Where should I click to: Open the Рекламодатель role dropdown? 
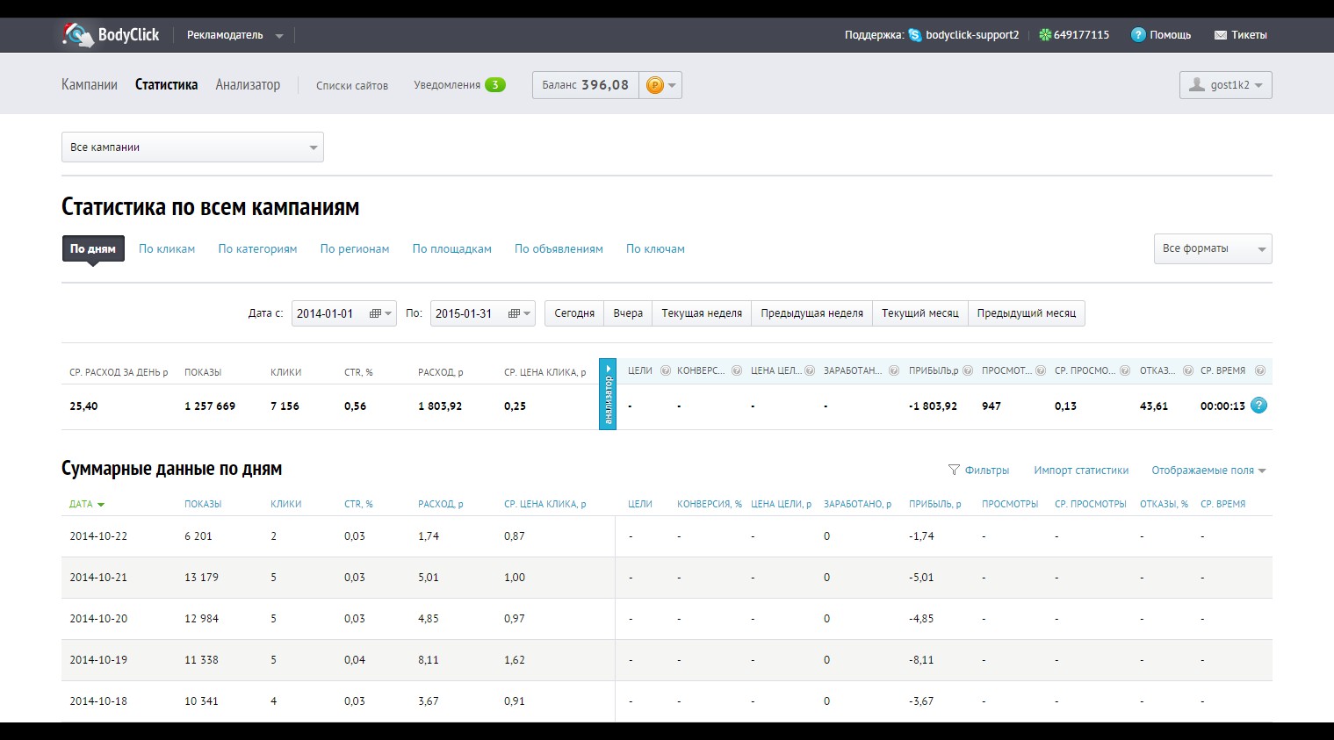click(x=234, y=35)
